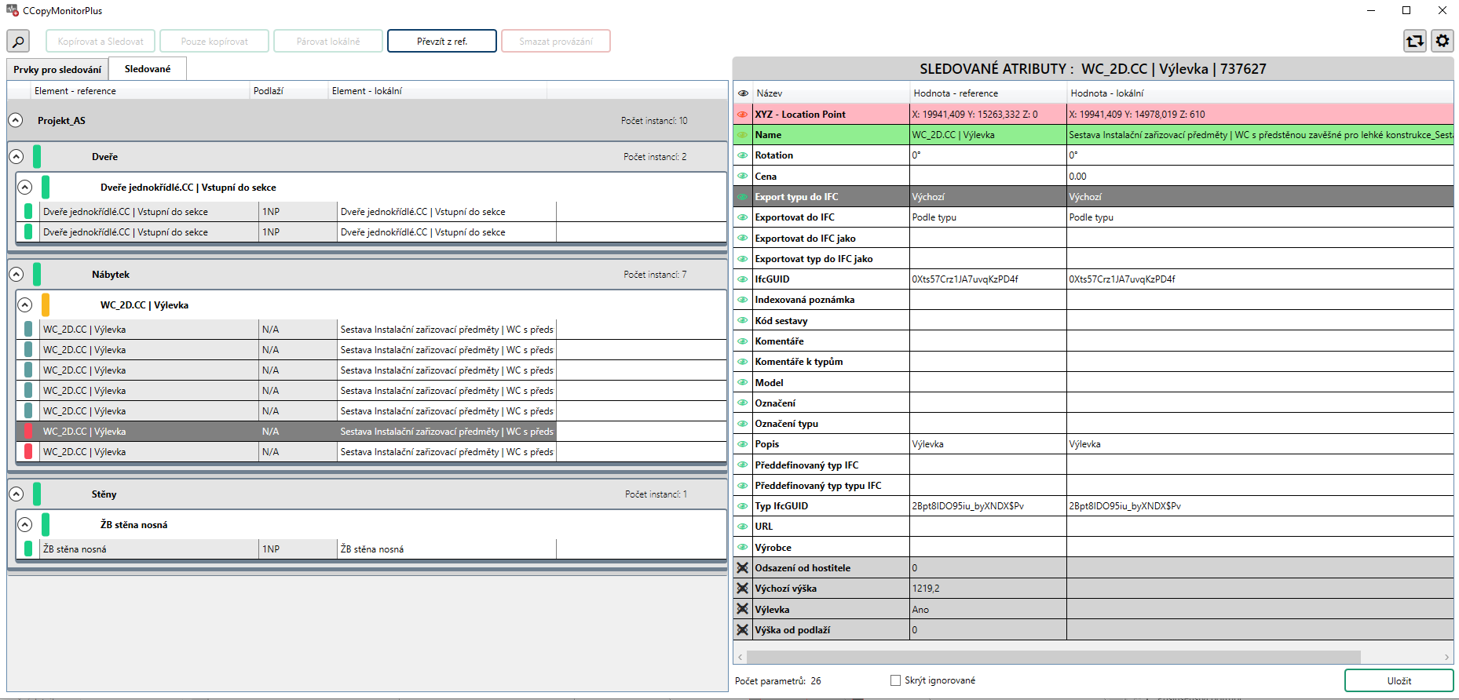This screenshot has height=700, width=1459.
Task: Click Kopírovat a Sledovat button
Action: [x=101, y=41]
